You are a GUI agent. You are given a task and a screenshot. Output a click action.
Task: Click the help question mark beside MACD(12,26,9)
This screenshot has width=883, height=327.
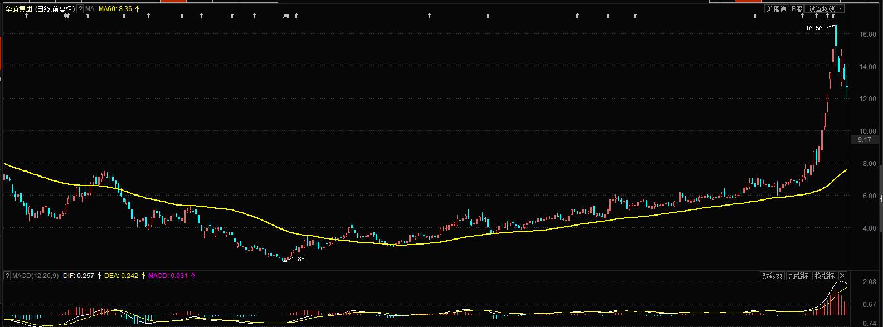(7, 276)
